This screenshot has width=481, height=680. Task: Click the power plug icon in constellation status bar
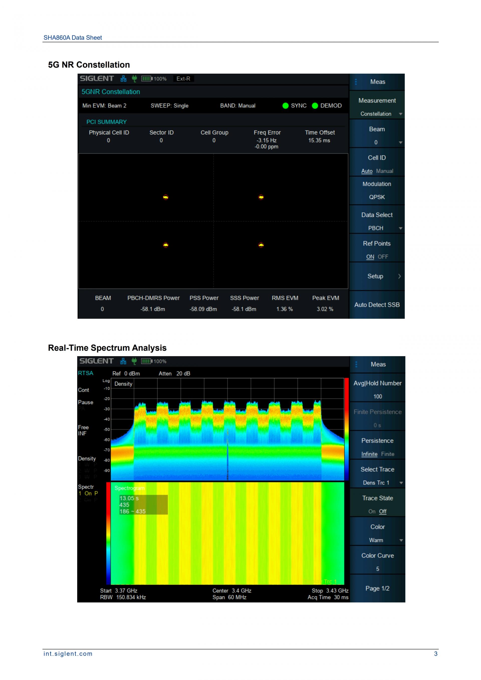point(134,78)
